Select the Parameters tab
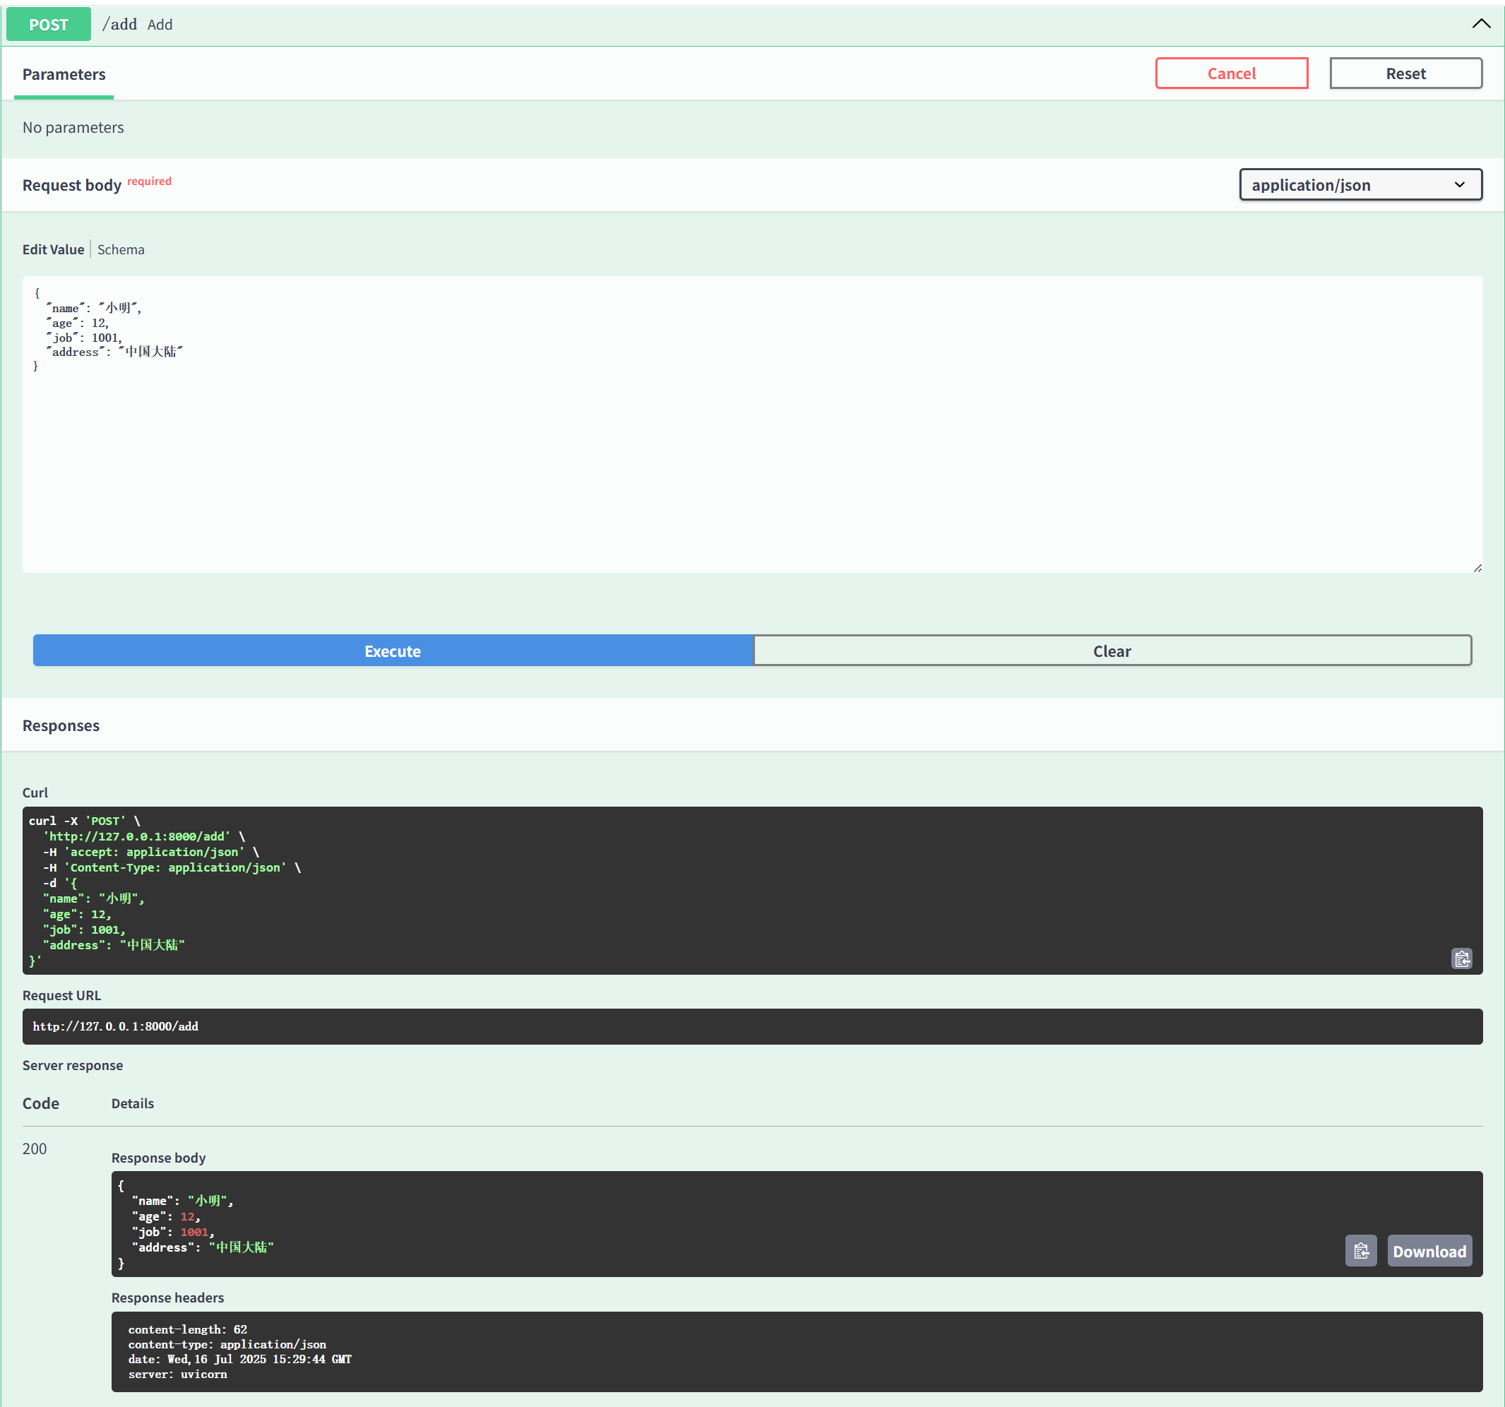The height and width of the screenshot is (1407, 1505). [x=64, y=74]
